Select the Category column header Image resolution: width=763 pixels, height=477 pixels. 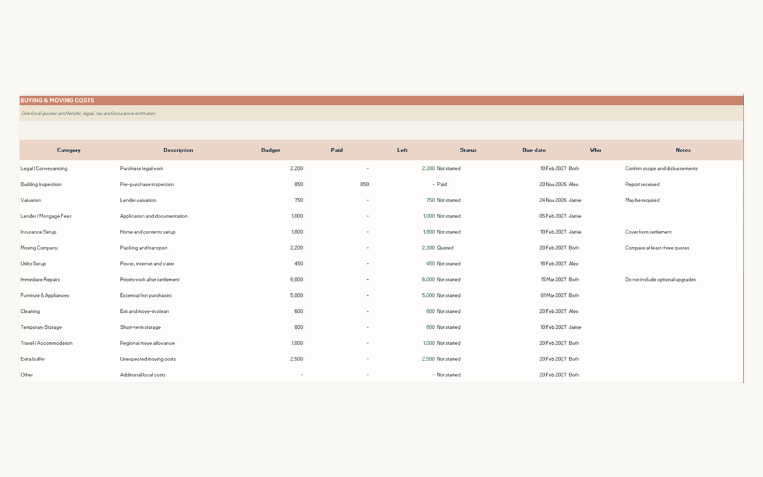pyautogui.click(x=69, y=150)
